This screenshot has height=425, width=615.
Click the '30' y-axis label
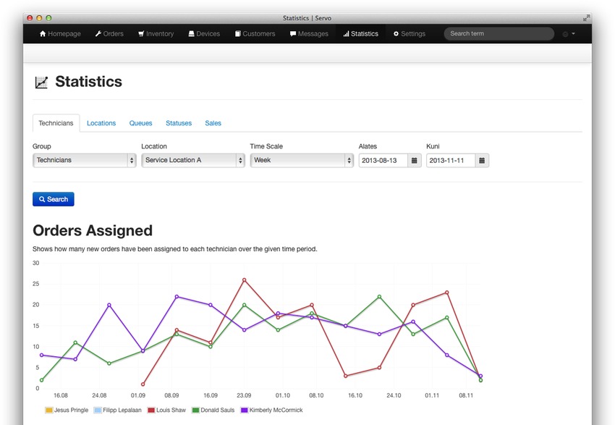(36, 263)
